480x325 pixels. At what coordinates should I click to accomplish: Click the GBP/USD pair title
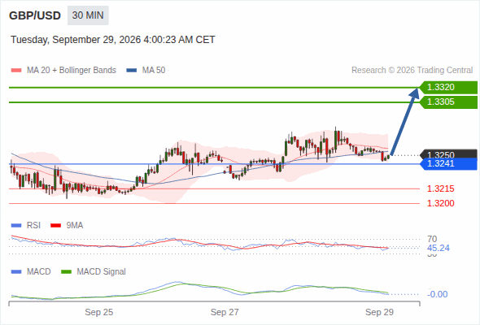tap(35, 15)
